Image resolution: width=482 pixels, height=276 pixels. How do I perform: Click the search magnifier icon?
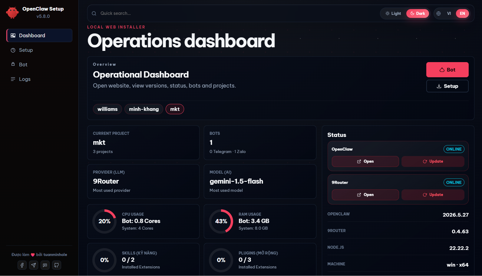pyautogui.click(x=94, y=13)
